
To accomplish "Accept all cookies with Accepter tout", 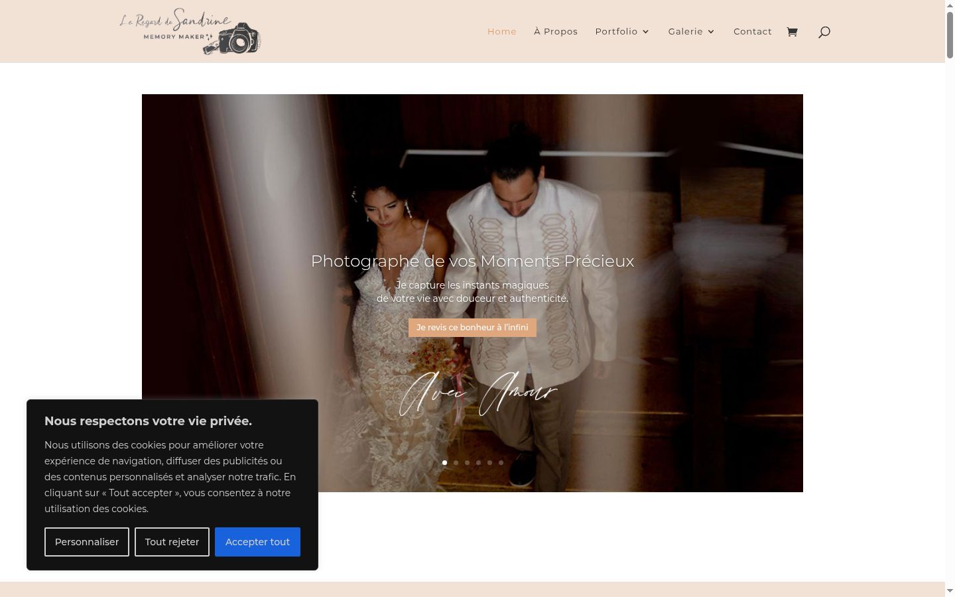I will [257, 542].
